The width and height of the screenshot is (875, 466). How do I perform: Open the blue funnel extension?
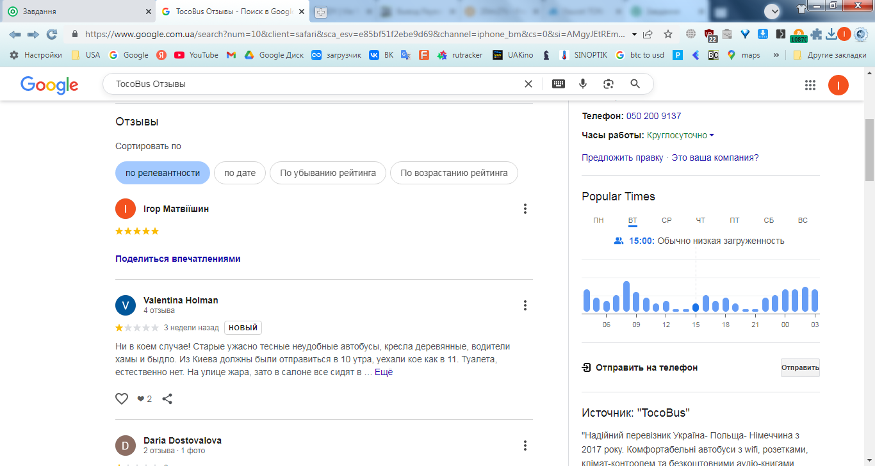[745, 34]
